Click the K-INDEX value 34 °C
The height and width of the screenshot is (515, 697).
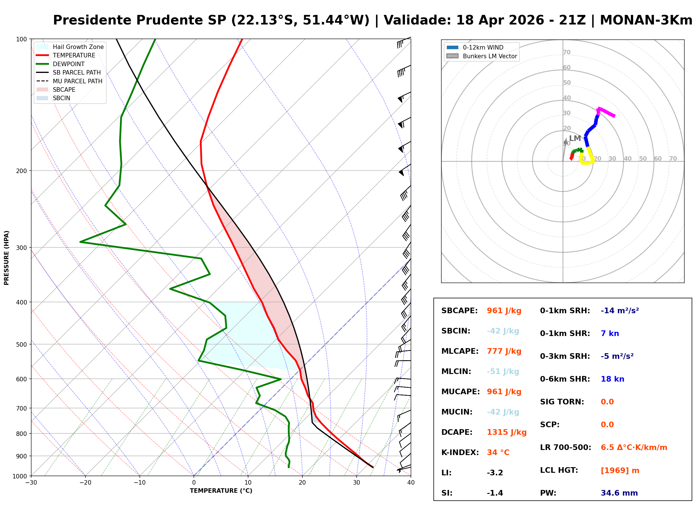tap(498, 453)
